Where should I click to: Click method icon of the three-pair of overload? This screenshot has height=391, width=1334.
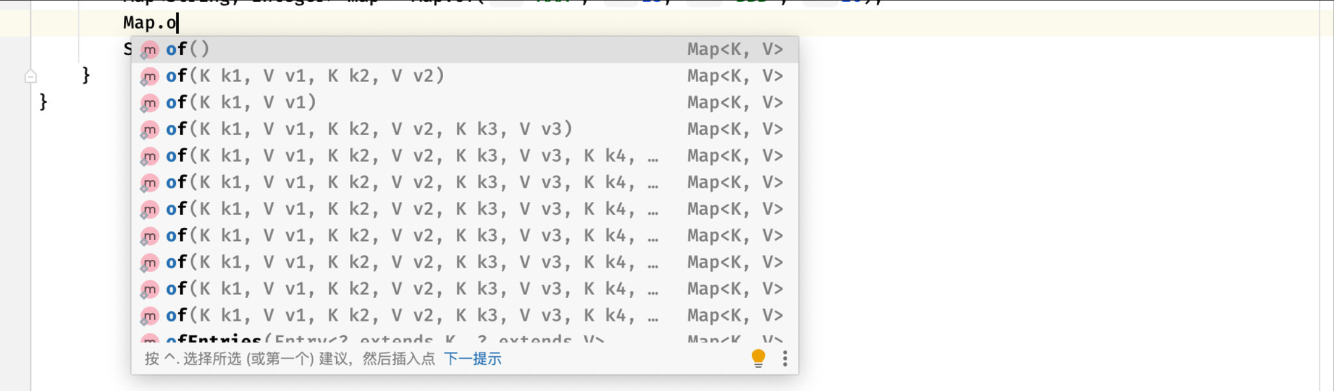149,130
